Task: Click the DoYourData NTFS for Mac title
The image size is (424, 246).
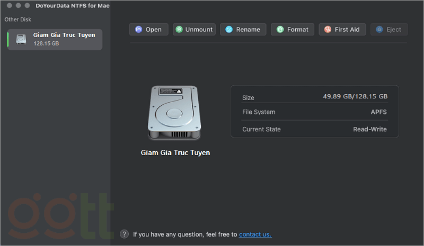Action: click(73, 6)
